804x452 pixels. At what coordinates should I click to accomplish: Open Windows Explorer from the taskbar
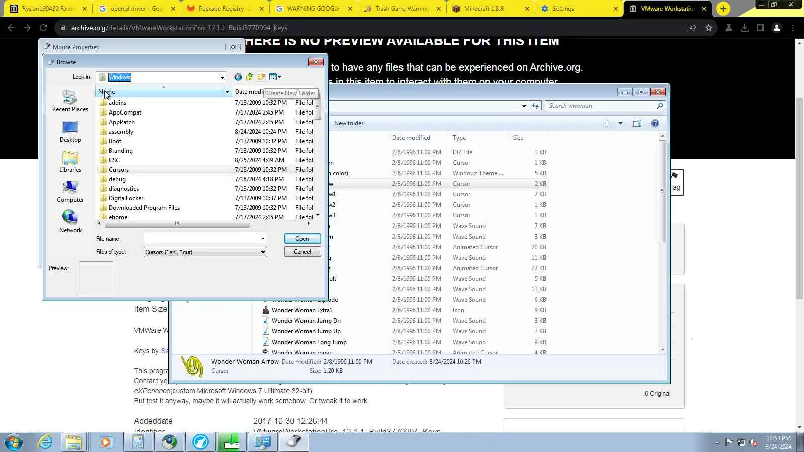[x=74, y=442]
